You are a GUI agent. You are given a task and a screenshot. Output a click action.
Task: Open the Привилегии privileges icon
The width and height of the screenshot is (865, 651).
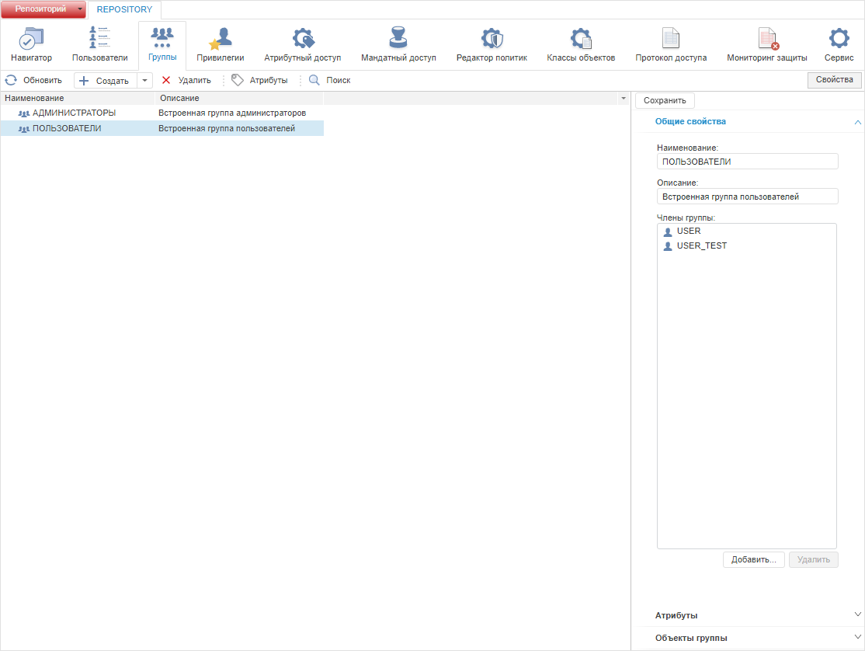[220, 45]
